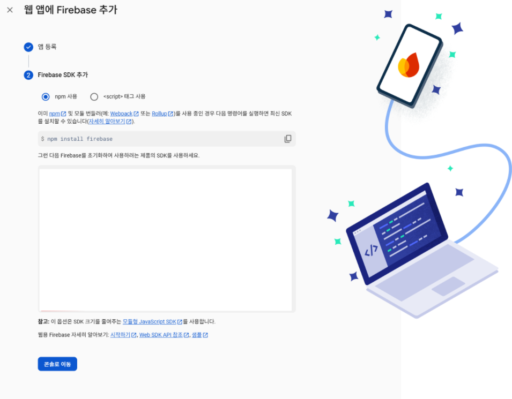Click the Firebase flame logo on phone illustration
Image resolution: width=512 pixels, height=399 pixels.
pyautogui.click(x=409, y=65)
